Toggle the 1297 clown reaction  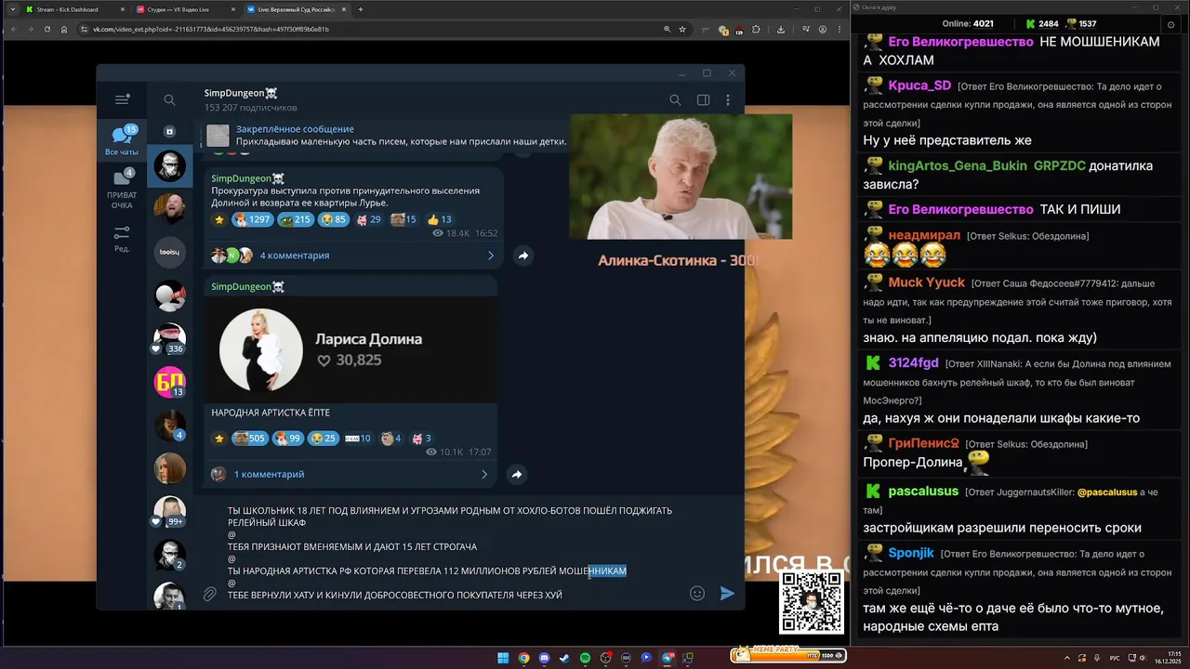coord(252,220)
